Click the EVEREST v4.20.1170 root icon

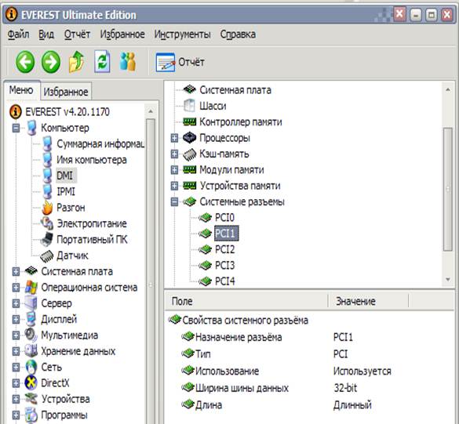15,112
